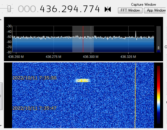Image resolution: width=167 pixels, height=130 pixels.
Task: Click frequency digits 774 in tuner display
Action: click(x=91, y=9)
